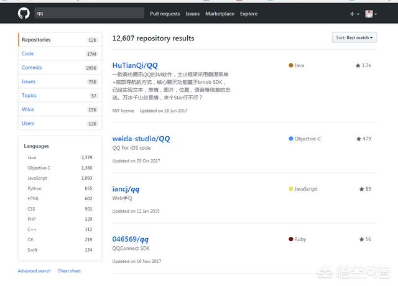
Task: Click the star icon for HuTianQi/QQ
Action: coord(358,65)
